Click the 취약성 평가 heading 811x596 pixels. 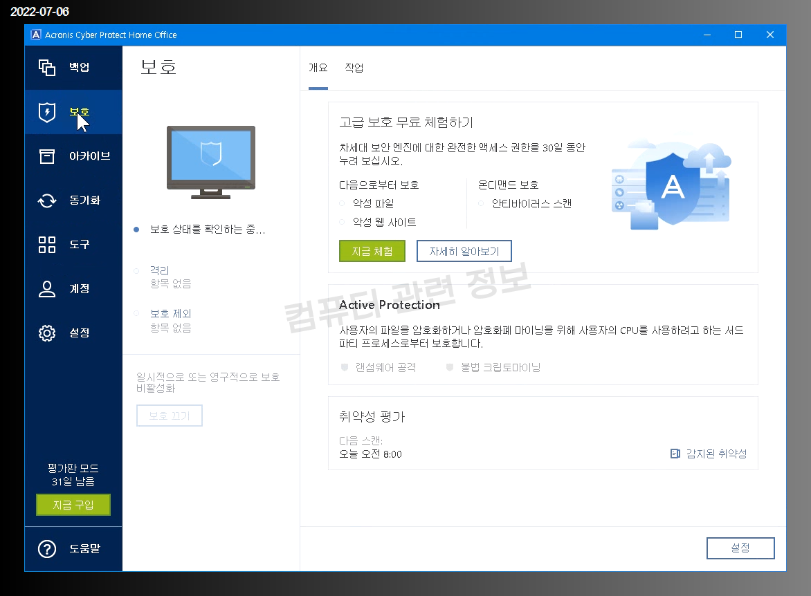coord(372,417)
